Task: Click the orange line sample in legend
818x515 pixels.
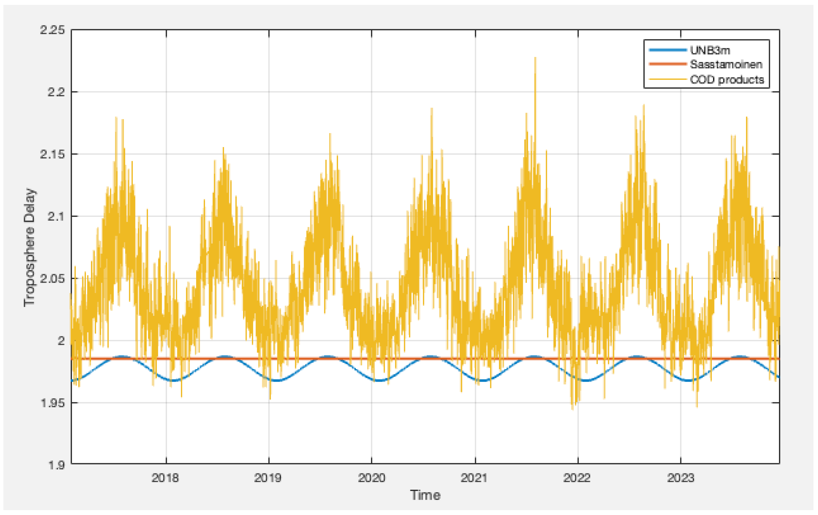Action: tap(668, 64)
